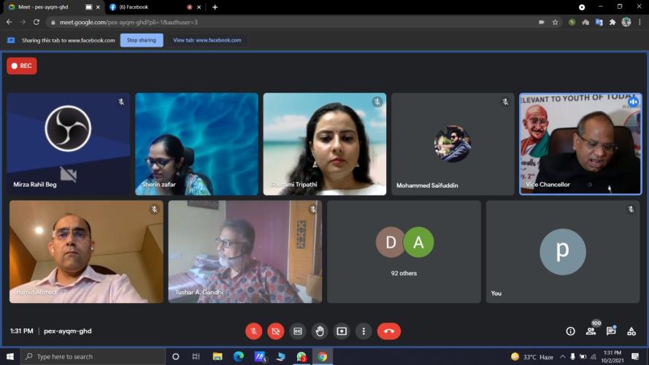Toggle closed captions button
This screenshot has width=649, height=365.
297,331
